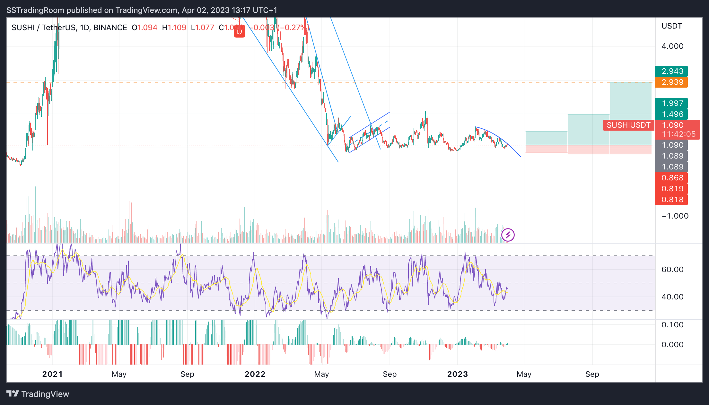Viewport: 709px width, 405px height.
Task: Click the RSI 60.00 axis label
Action: (672, 270)
